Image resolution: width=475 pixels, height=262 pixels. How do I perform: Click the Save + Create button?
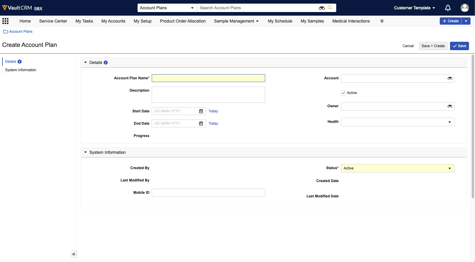[433, 46]
